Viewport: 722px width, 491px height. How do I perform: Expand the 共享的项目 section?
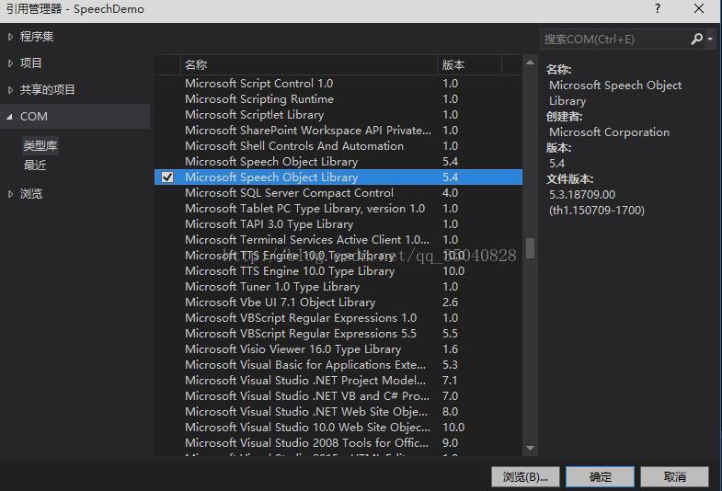click(x=10, y=90)
